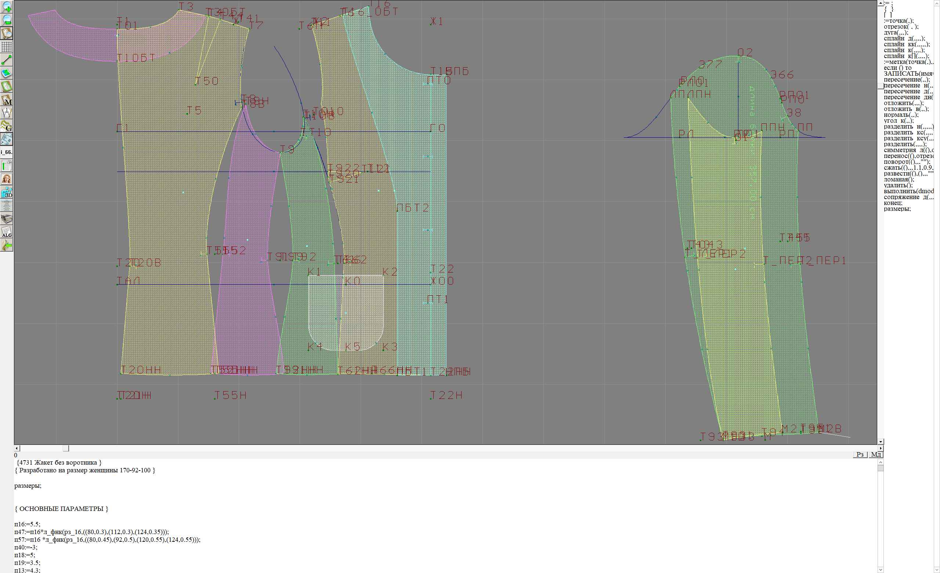Click the code editor scrollbar down arrow
Image resolution: width=940 pixels, height=573 pixels.
point(881,570)
